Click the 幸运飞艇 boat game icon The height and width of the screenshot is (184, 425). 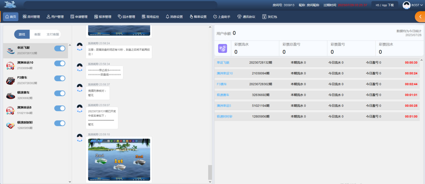point(10,51)
